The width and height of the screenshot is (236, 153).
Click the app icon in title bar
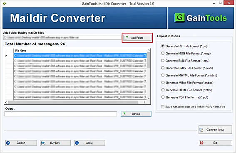coord(5,3)
